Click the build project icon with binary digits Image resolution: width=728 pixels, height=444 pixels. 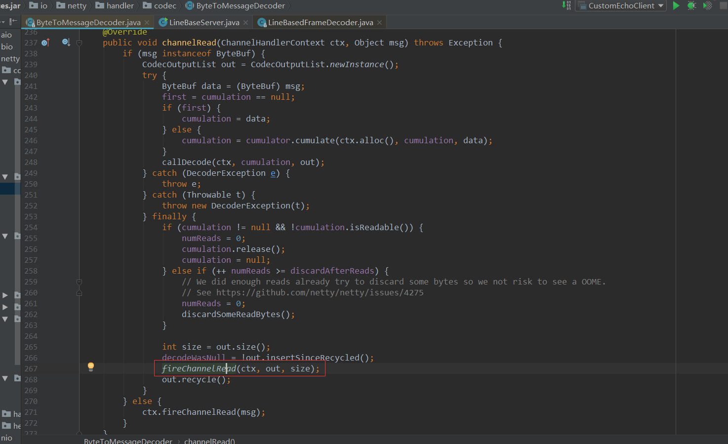[566, 5]
